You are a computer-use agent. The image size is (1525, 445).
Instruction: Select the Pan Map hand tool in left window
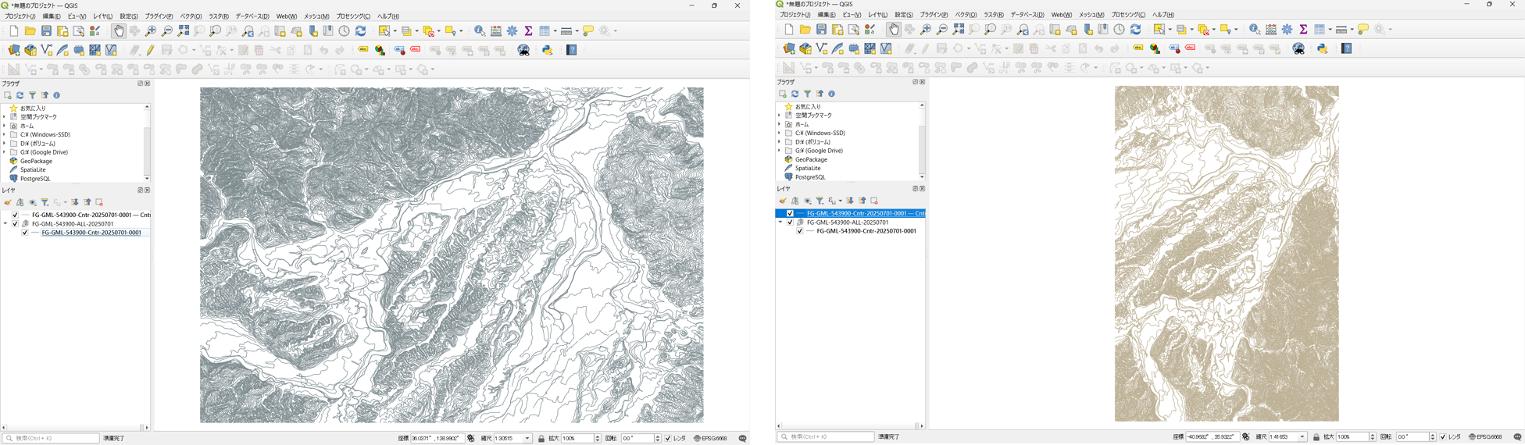point(118,31)
